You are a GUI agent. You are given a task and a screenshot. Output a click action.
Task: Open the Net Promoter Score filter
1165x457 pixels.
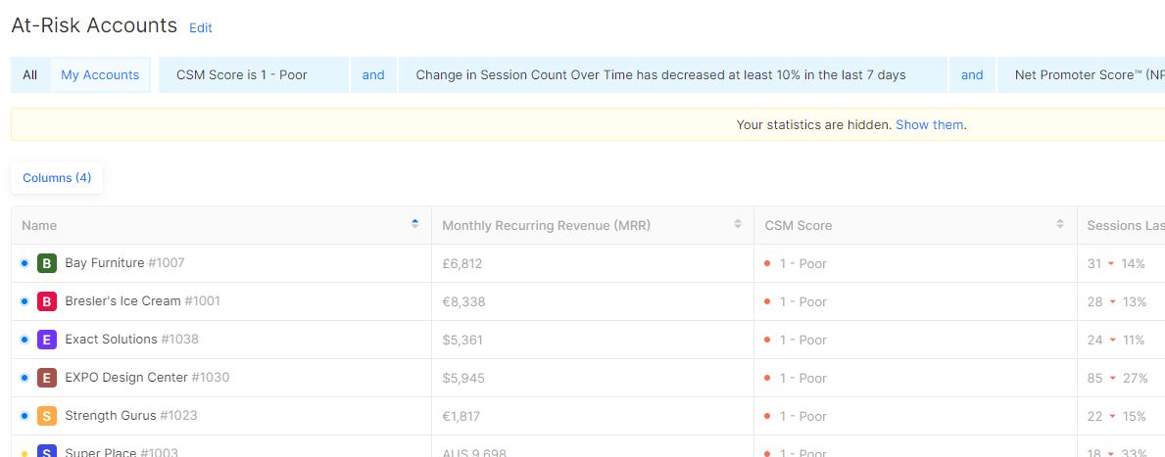(x=1081, y=75)
